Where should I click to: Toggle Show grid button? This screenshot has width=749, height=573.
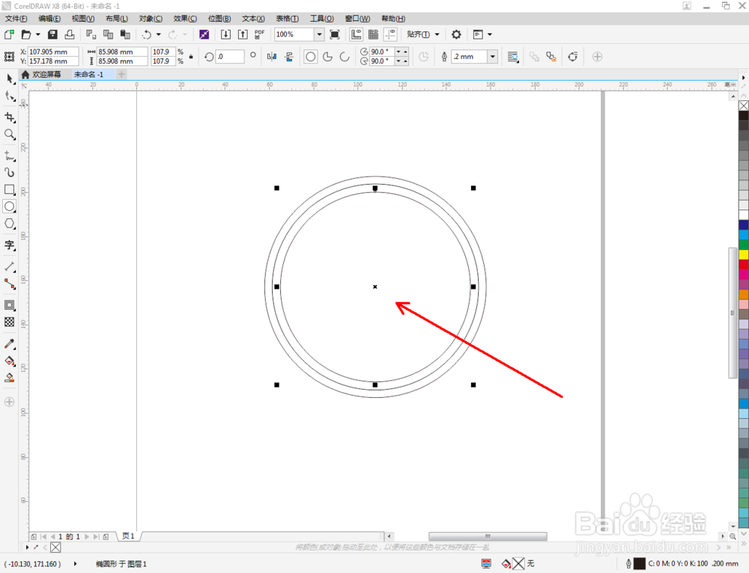(373, 34)
